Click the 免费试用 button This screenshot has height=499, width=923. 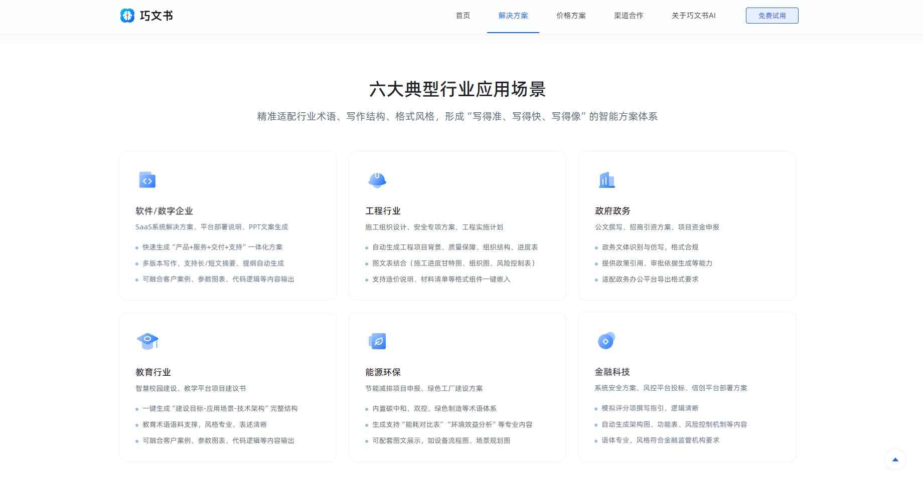772,16
